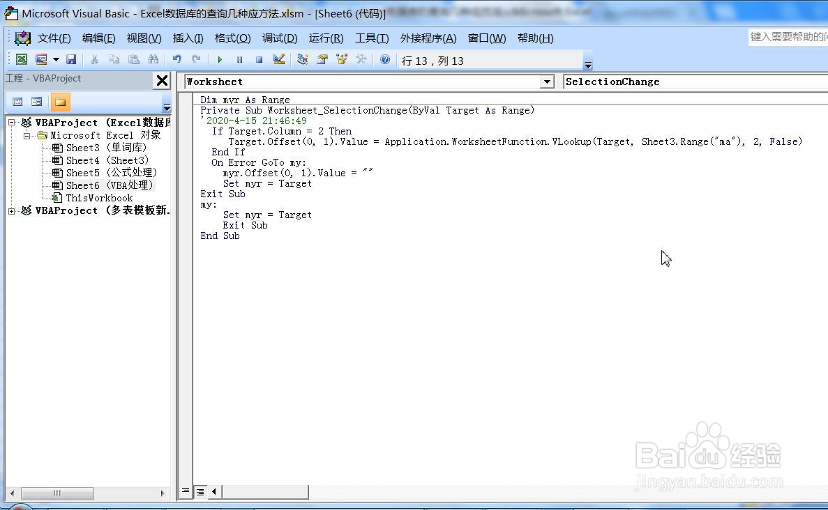Run Sub with green play icon
Viewport: 828px width, 510px height.
pyautogui.click(x=220, y=60)
